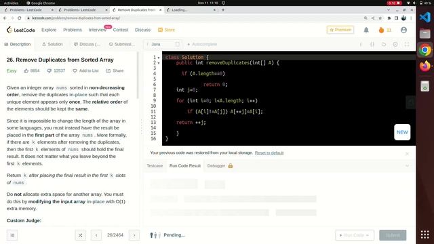434x244 pixels.
Task: Share this page from address bar
Action: pyautogui.click(x=373, y=18)
